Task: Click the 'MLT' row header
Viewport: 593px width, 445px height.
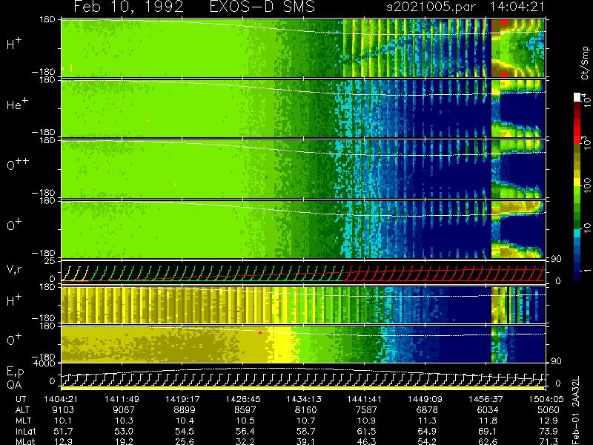Action: coord(23,421)
